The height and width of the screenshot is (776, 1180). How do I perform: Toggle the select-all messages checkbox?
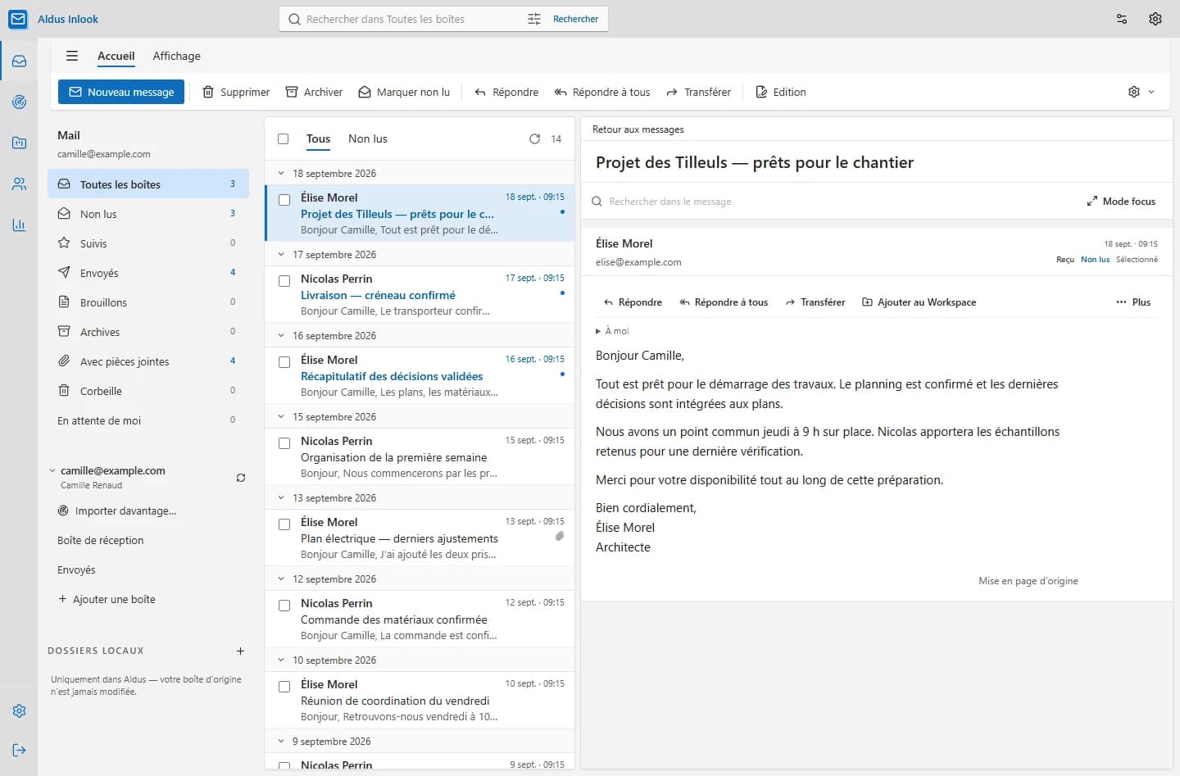coord(284,139)
